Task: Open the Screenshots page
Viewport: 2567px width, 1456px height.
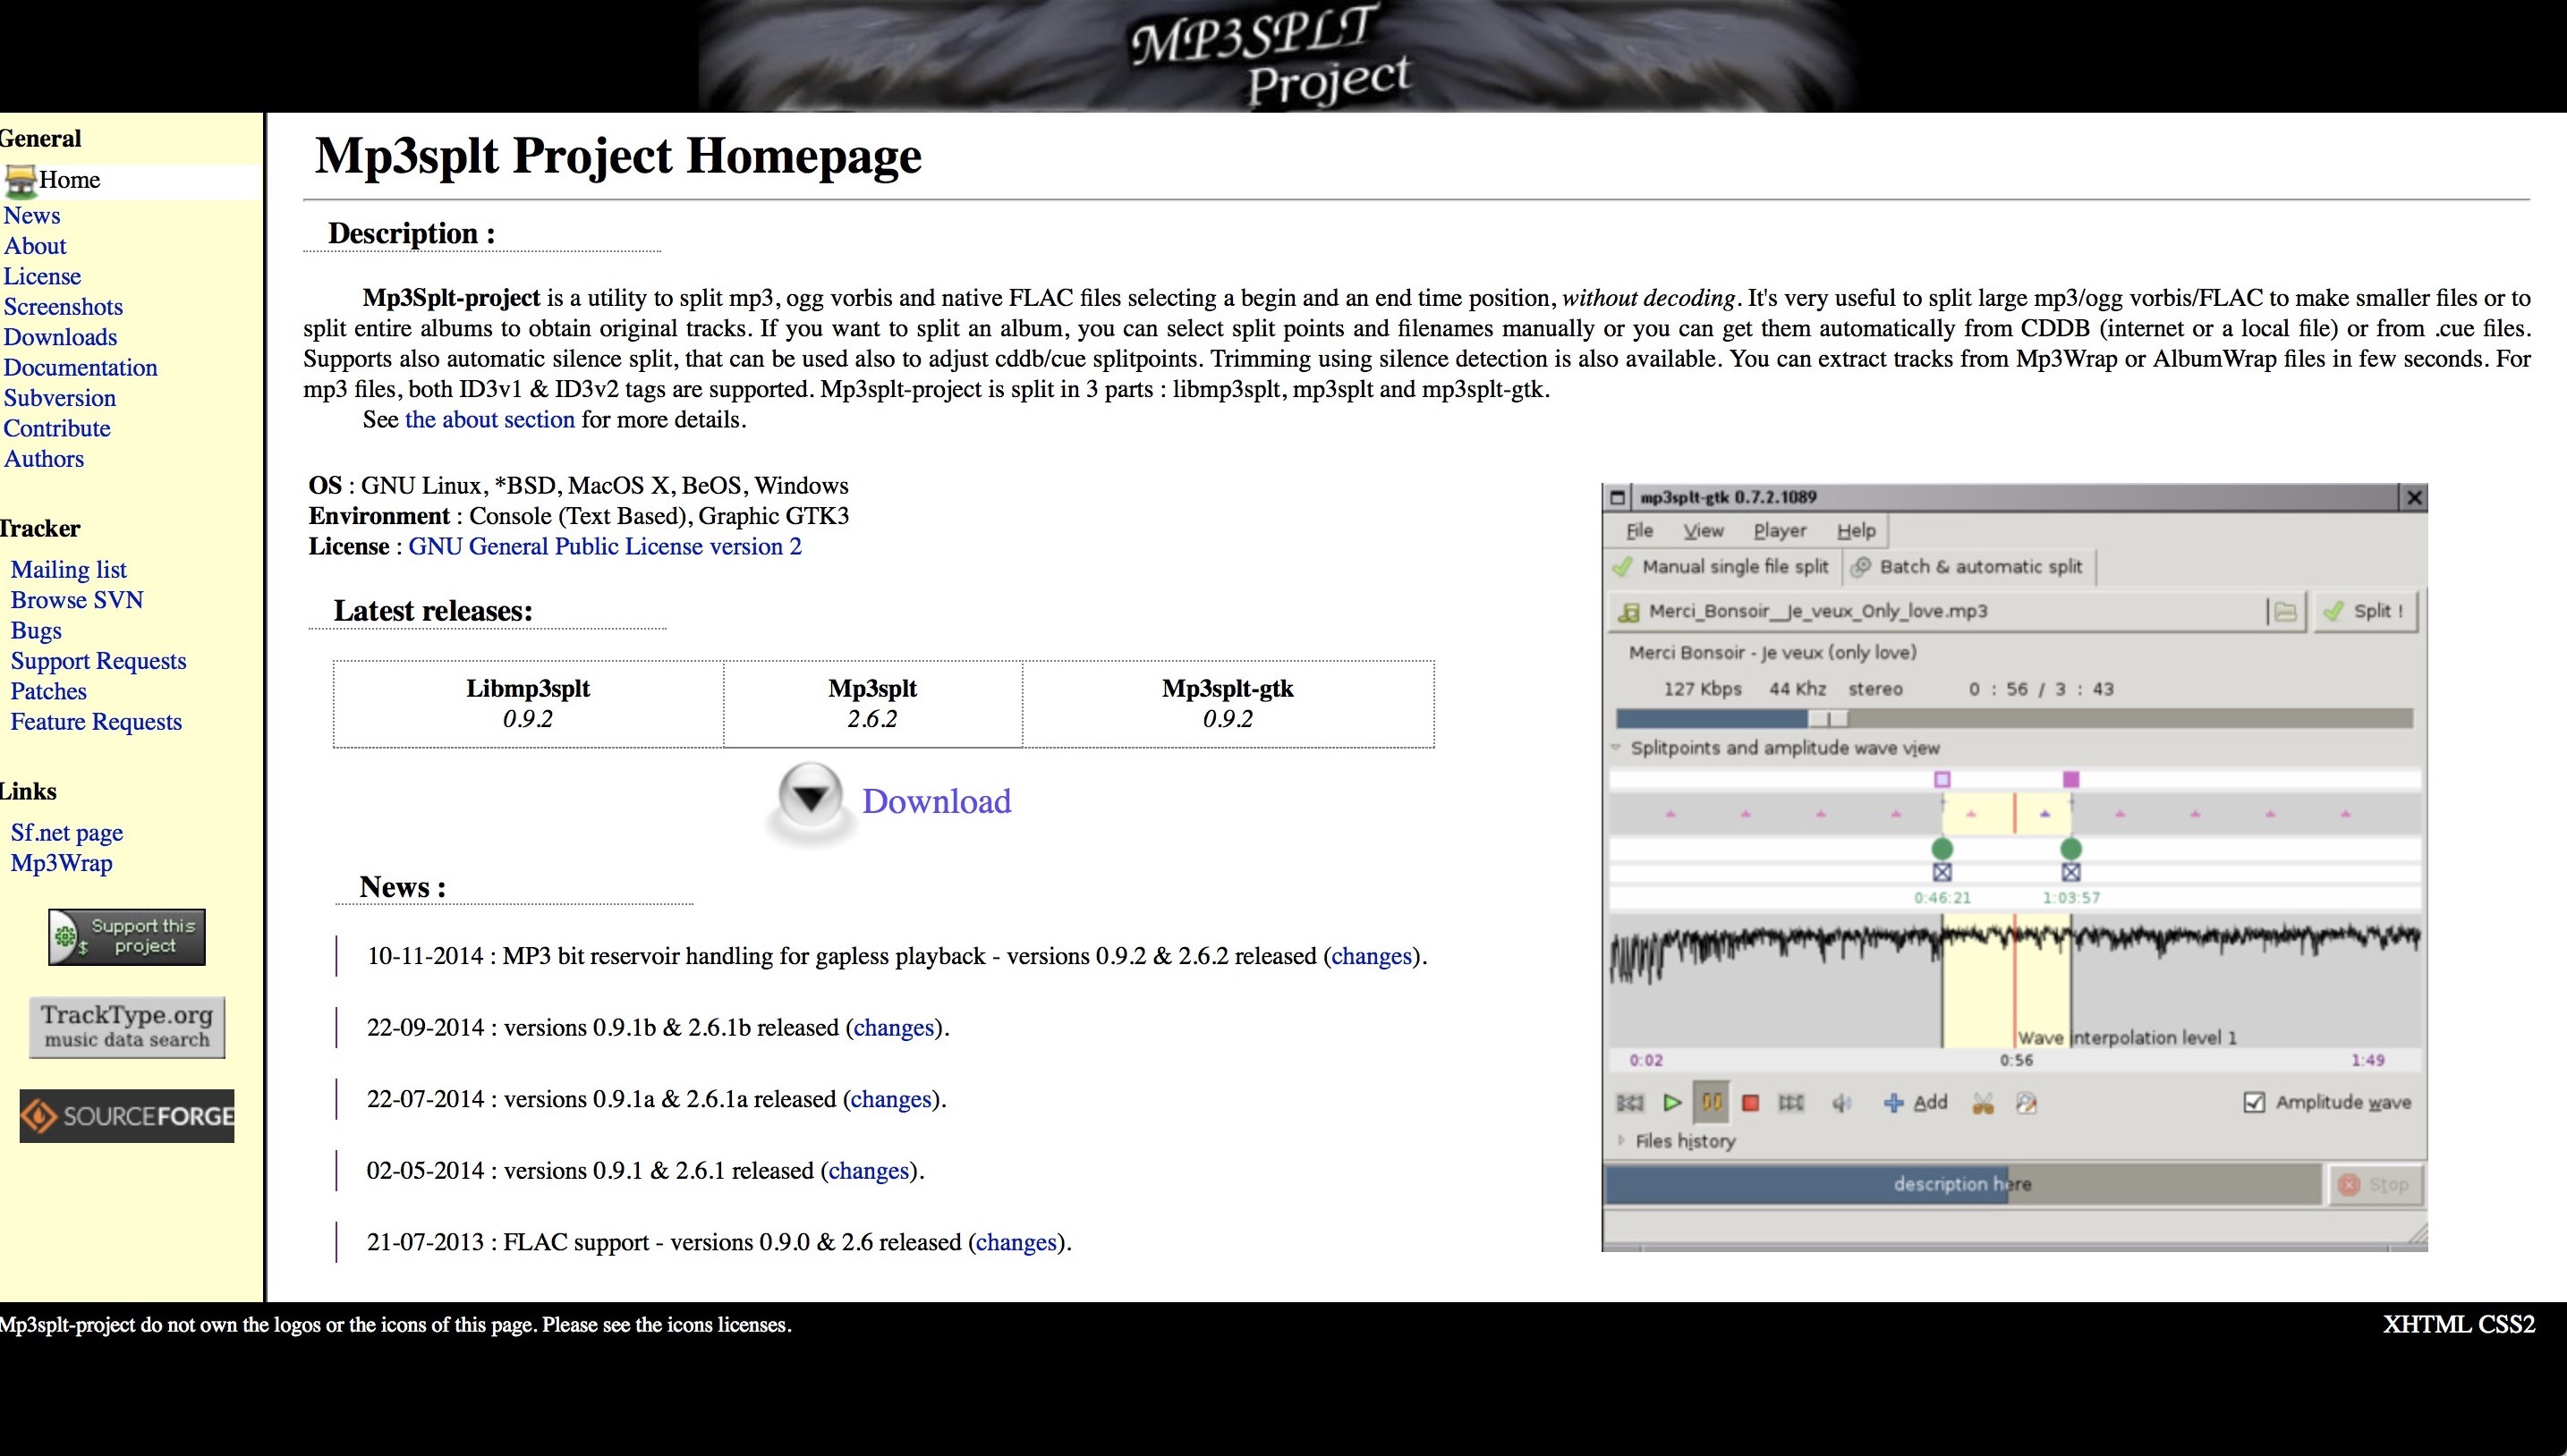Action: 63,307
